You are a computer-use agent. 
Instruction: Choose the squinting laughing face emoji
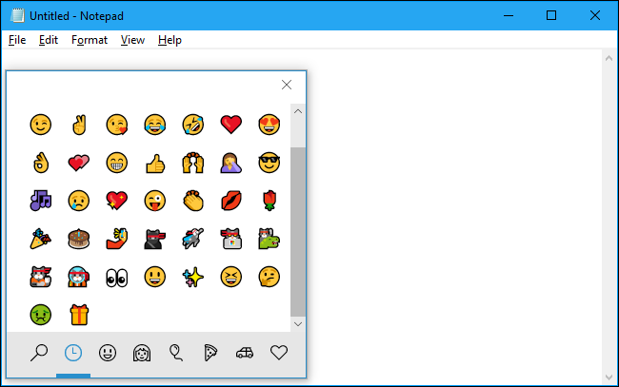coord(231,277)
